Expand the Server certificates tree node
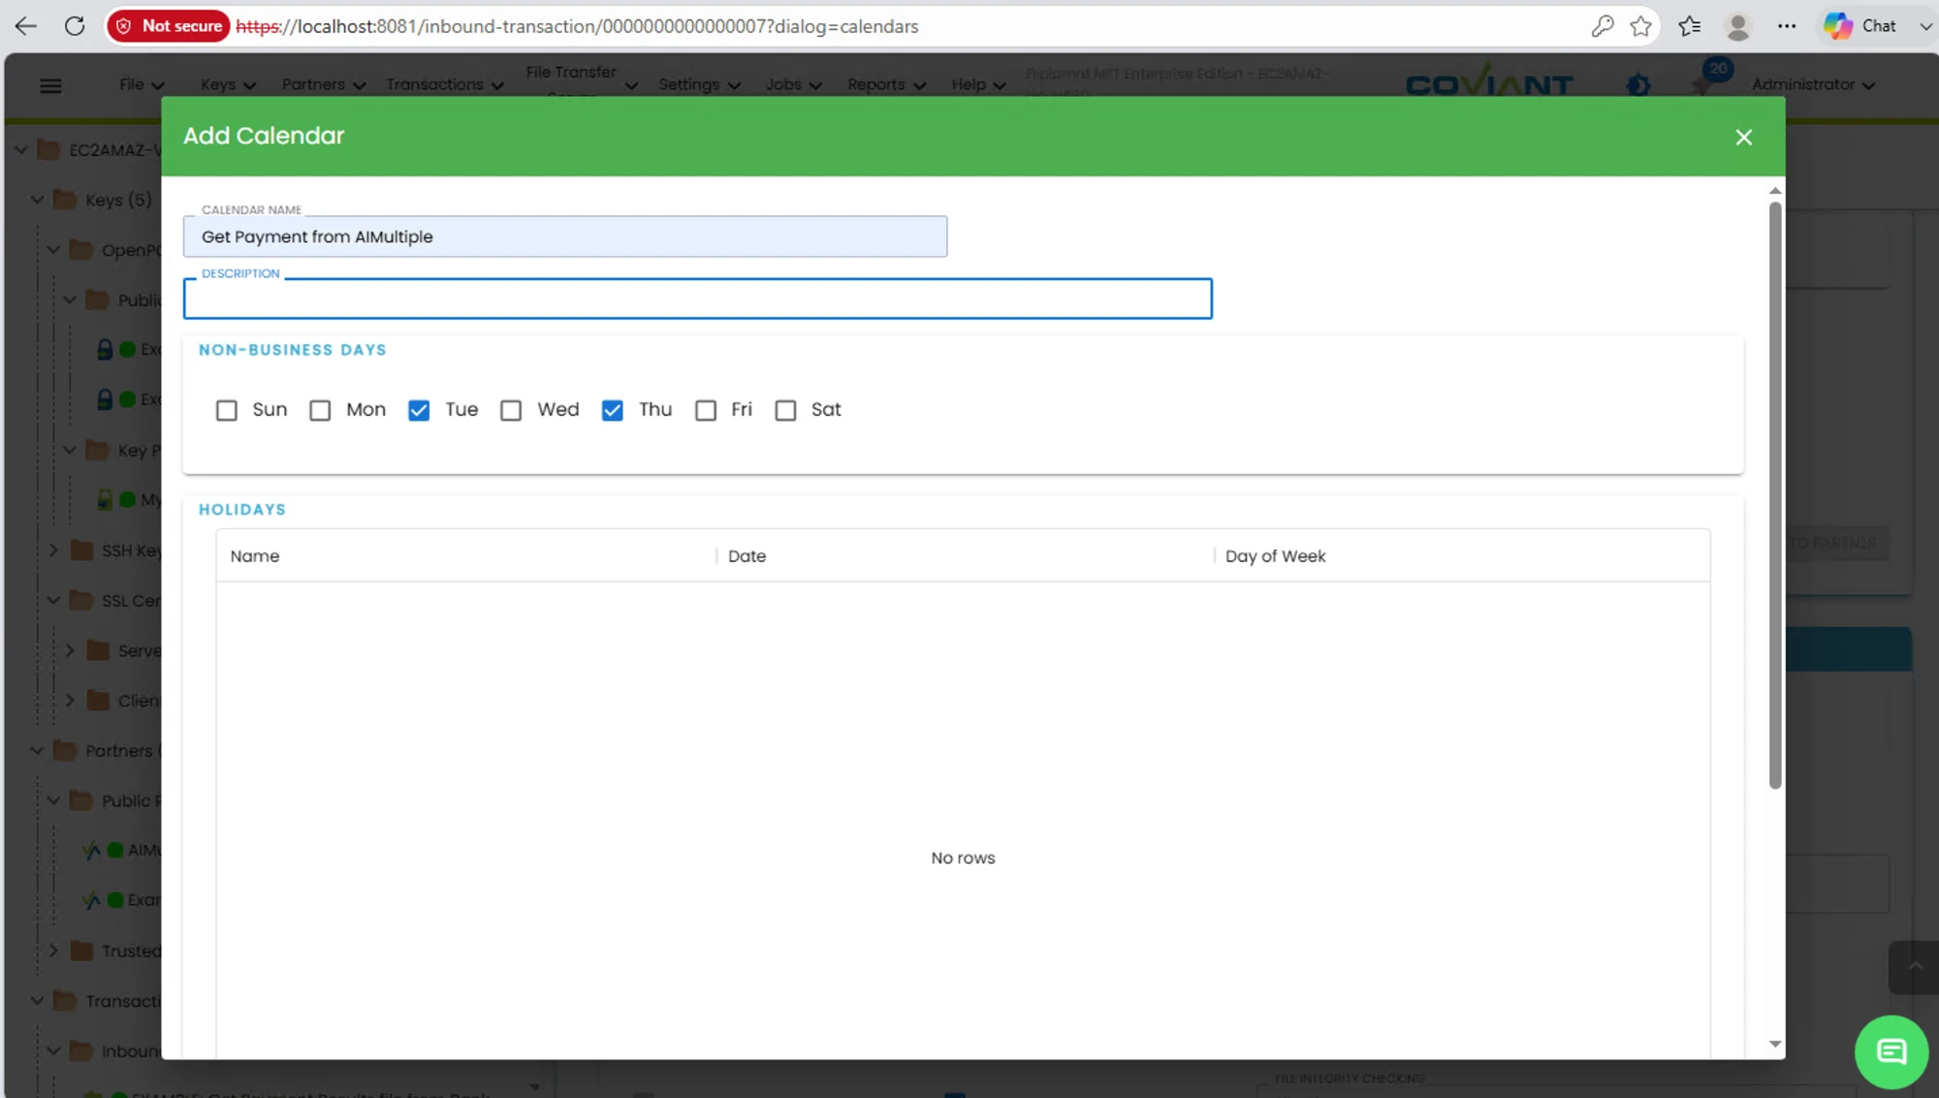 (70, 650)
